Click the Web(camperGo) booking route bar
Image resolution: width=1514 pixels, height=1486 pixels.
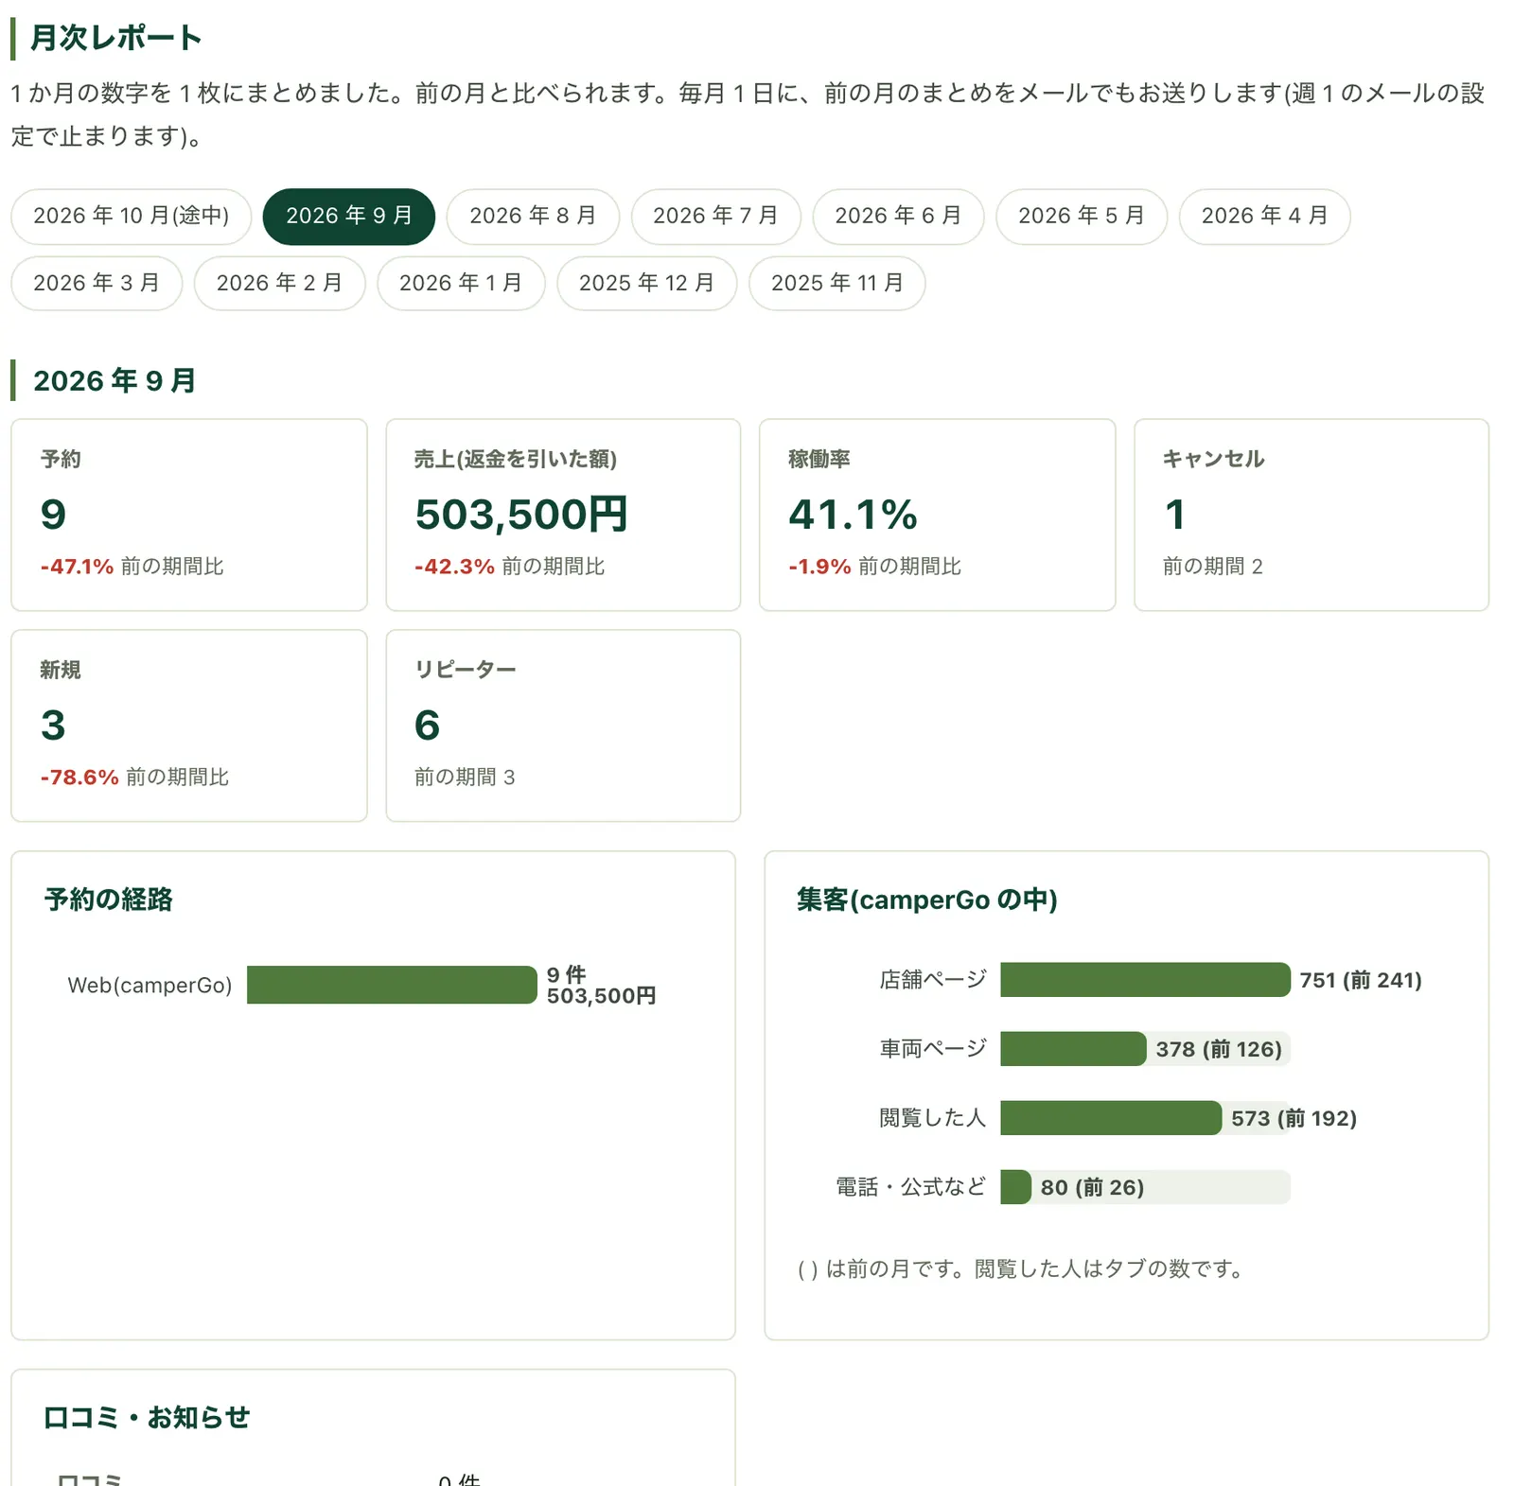click(x=392, y=985)
